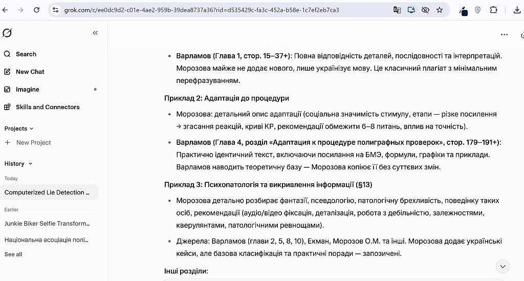The height and width of the screenshot is (281, 524).
Task: Open the translate page icon
Action: click(397, 10)
